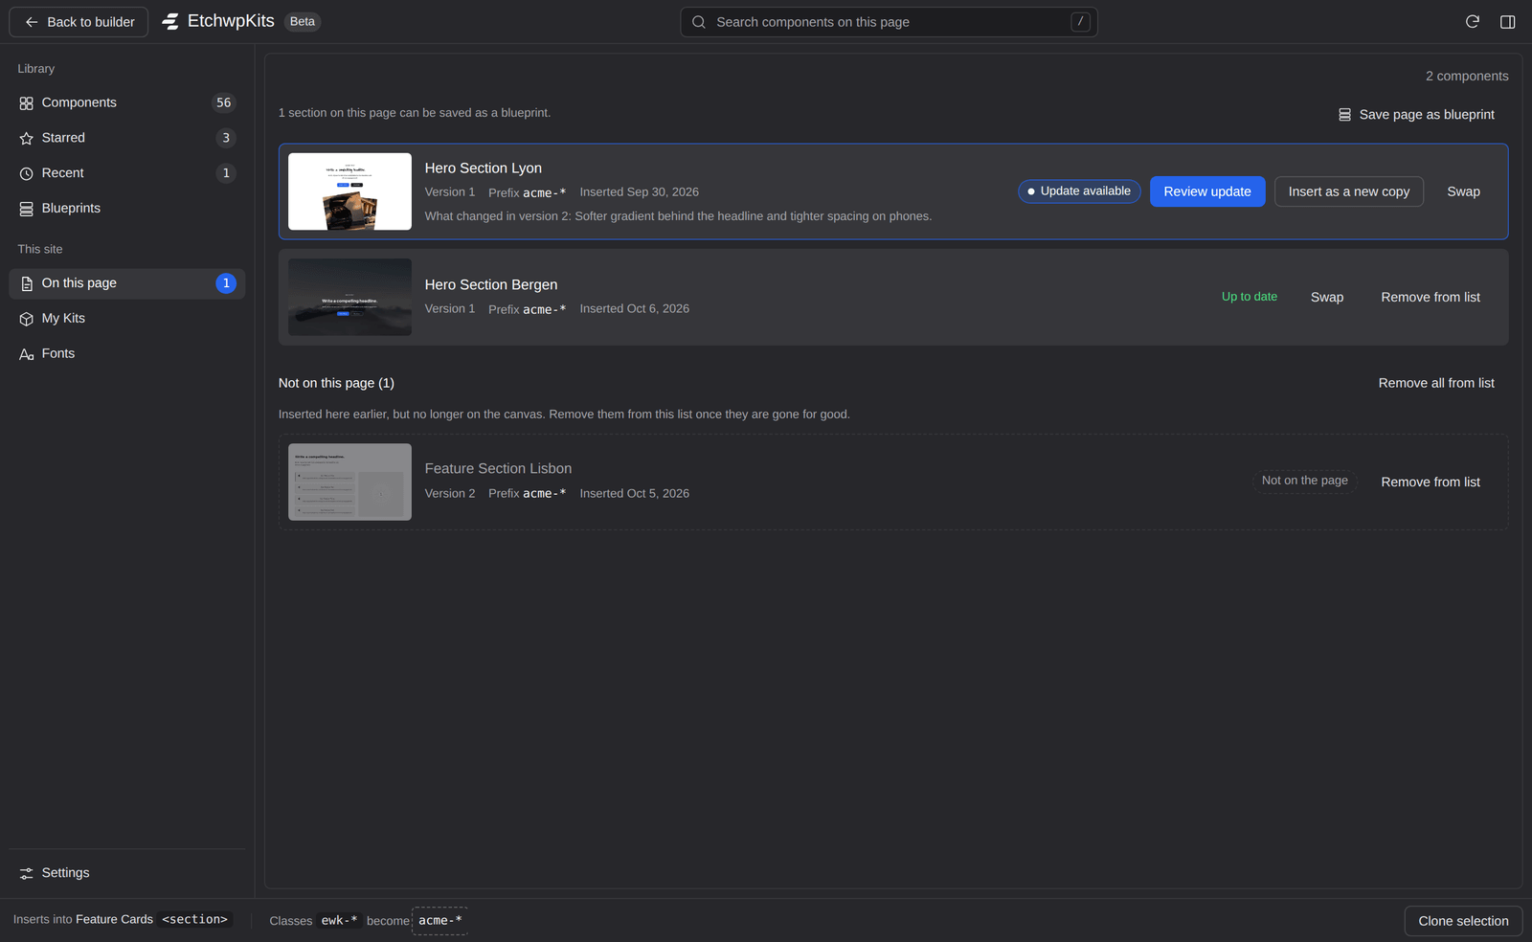
Task: Toggle the side panel layout icon
Action: pos(1507,22)
